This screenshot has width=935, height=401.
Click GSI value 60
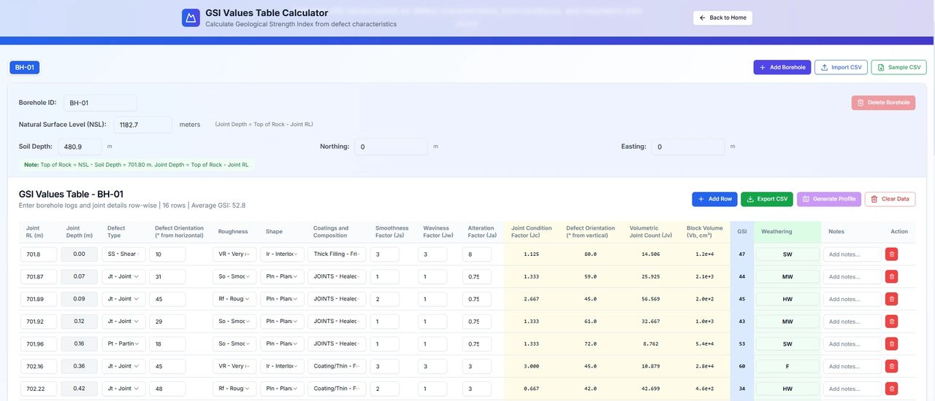pyautogui.click(x=742, y=367)
